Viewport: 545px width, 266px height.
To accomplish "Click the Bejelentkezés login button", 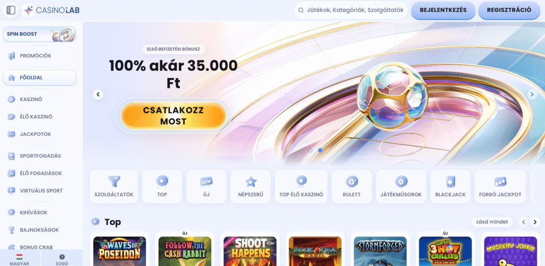I will pyautogui.click(x=443, y=11).
